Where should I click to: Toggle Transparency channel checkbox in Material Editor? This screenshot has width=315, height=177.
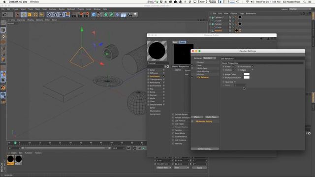pos(163,80)
